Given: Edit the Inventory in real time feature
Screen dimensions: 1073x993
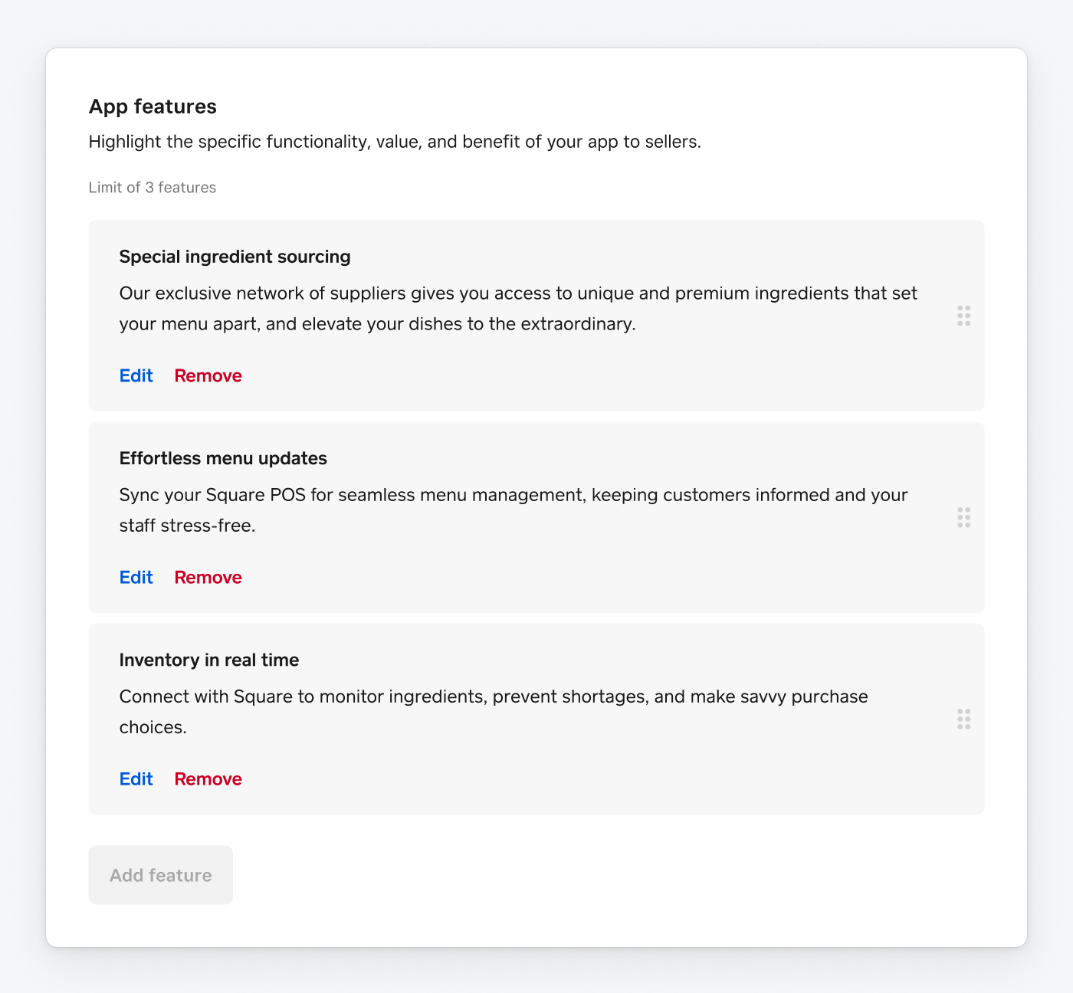Looking at the screenshot, I should [136, 778].
